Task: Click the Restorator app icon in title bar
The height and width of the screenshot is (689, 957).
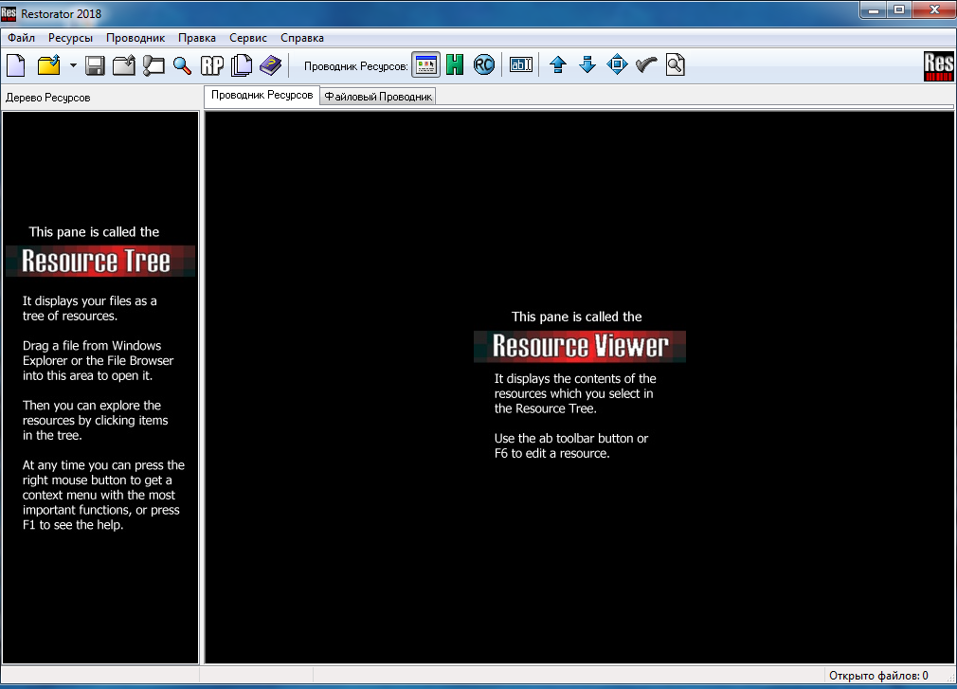Action: 9,13
